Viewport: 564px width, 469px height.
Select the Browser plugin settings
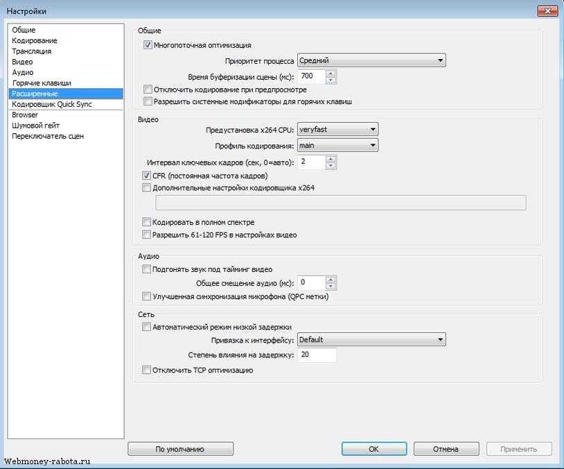tap(25, 115)
